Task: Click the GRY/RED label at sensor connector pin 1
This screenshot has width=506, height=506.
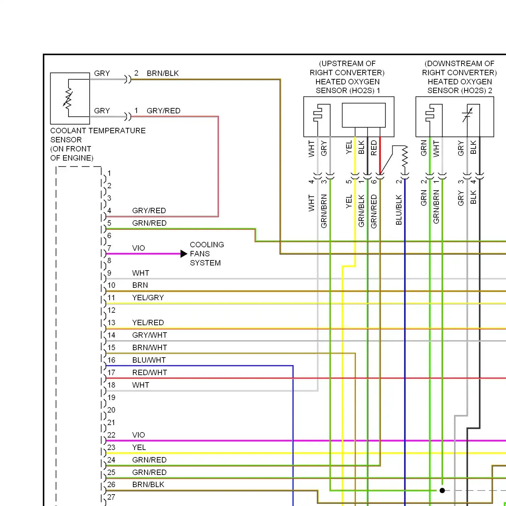Action: coord(163,111)
